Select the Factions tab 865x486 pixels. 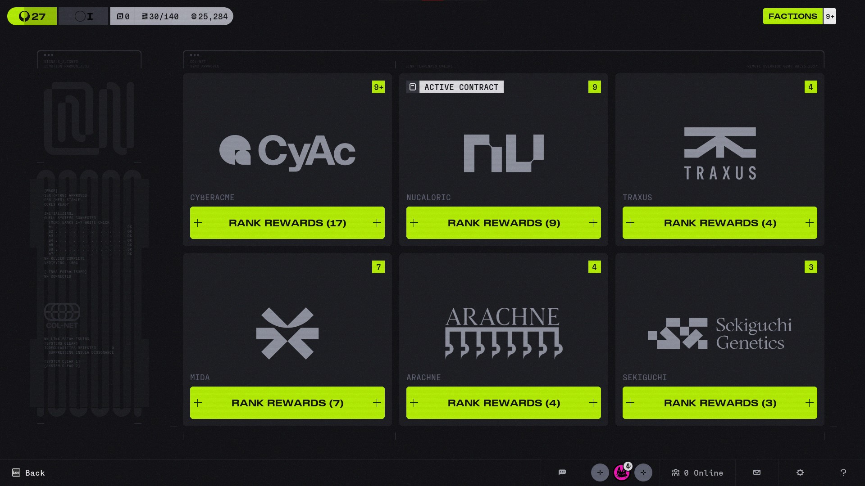[792, 16]
